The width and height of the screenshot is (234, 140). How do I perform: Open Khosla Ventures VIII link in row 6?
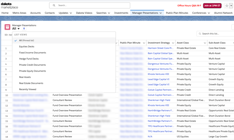pos(158,74)
